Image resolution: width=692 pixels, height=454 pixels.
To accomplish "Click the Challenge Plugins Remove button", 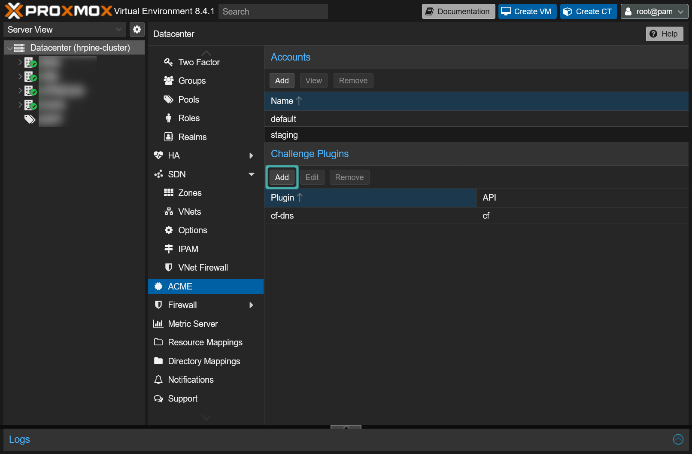I will point(349,177).
